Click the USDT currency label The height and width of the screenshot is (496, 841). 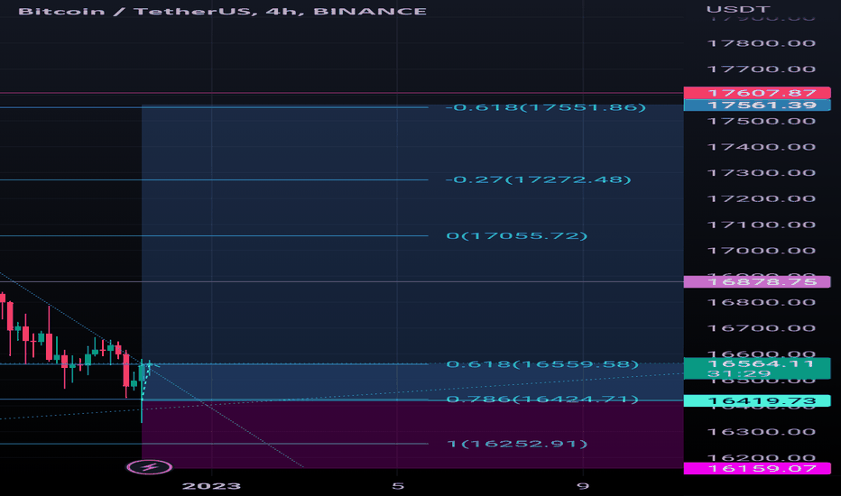[x=738, y=9]
